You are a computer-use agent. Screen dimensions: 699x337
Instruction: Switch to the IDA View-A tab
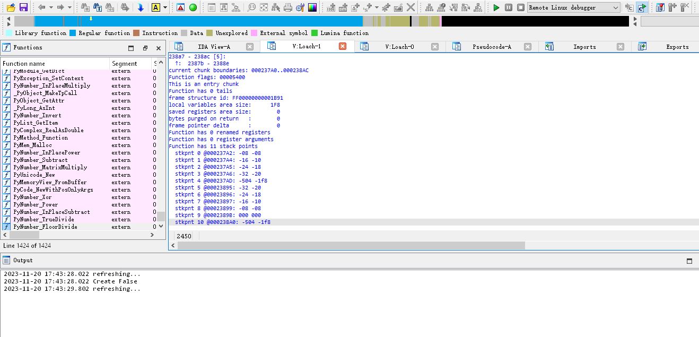[x=214, y=47]
